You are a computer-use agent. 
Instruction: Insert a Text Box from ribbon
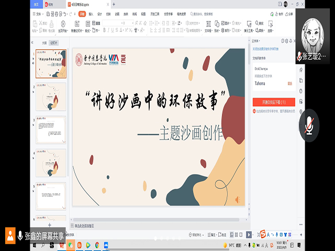click(x=208, y=24)
